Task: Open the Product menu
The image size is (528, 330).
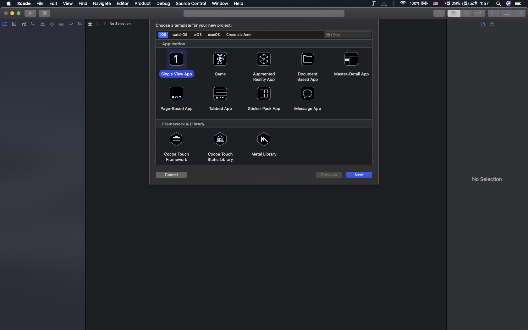Action: [143, 3]
